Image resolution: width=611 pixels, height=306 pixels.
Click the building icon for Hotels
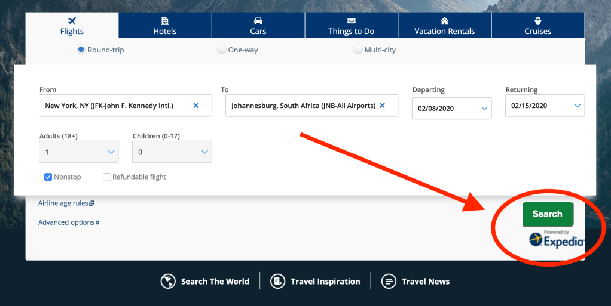(165, 21)
